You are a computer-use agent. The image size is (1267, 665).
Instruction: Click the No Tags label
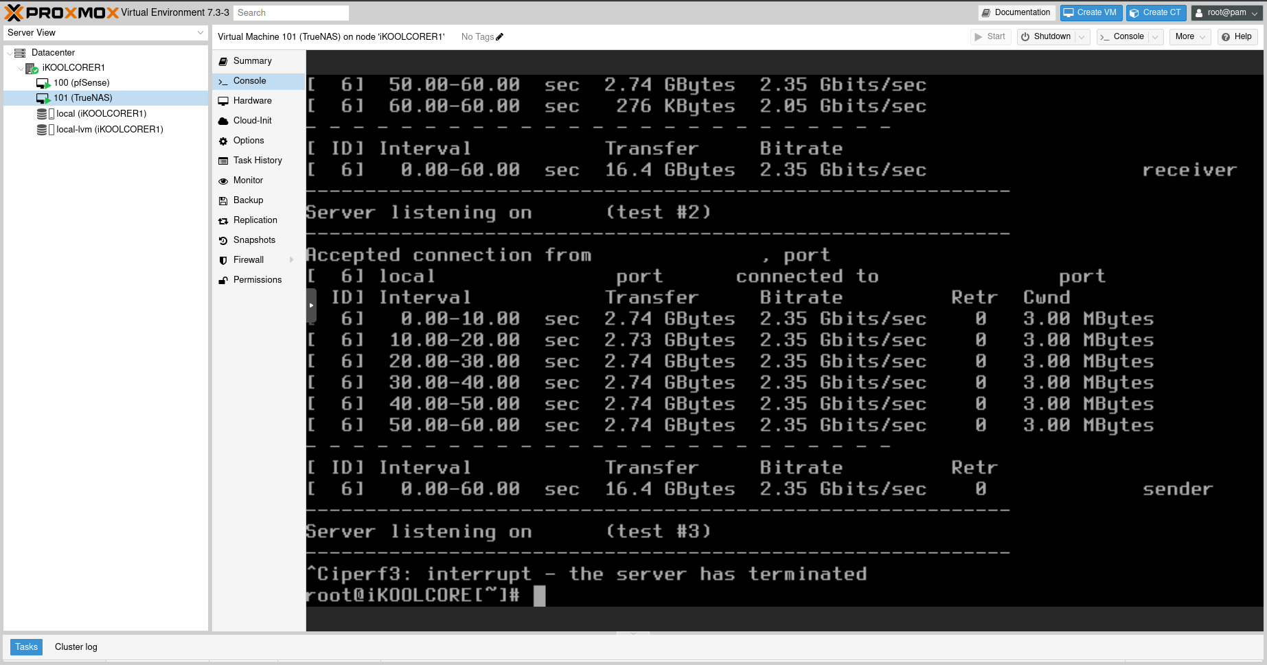click(477, 37)
